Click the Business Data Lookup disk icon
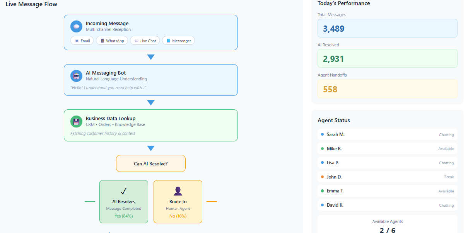The height and width of the screenshot is (233, 468). coord(76,121)
